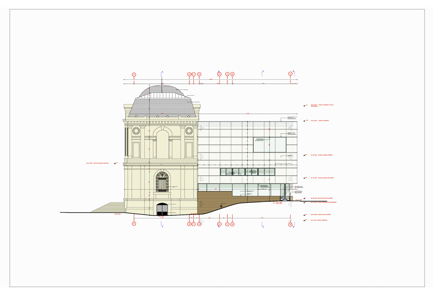Screen dimensions: 433x295
Task: Select the 'NIVEAU GALERIE PEINTURE' label at left
Action: [x=97, y=163]
